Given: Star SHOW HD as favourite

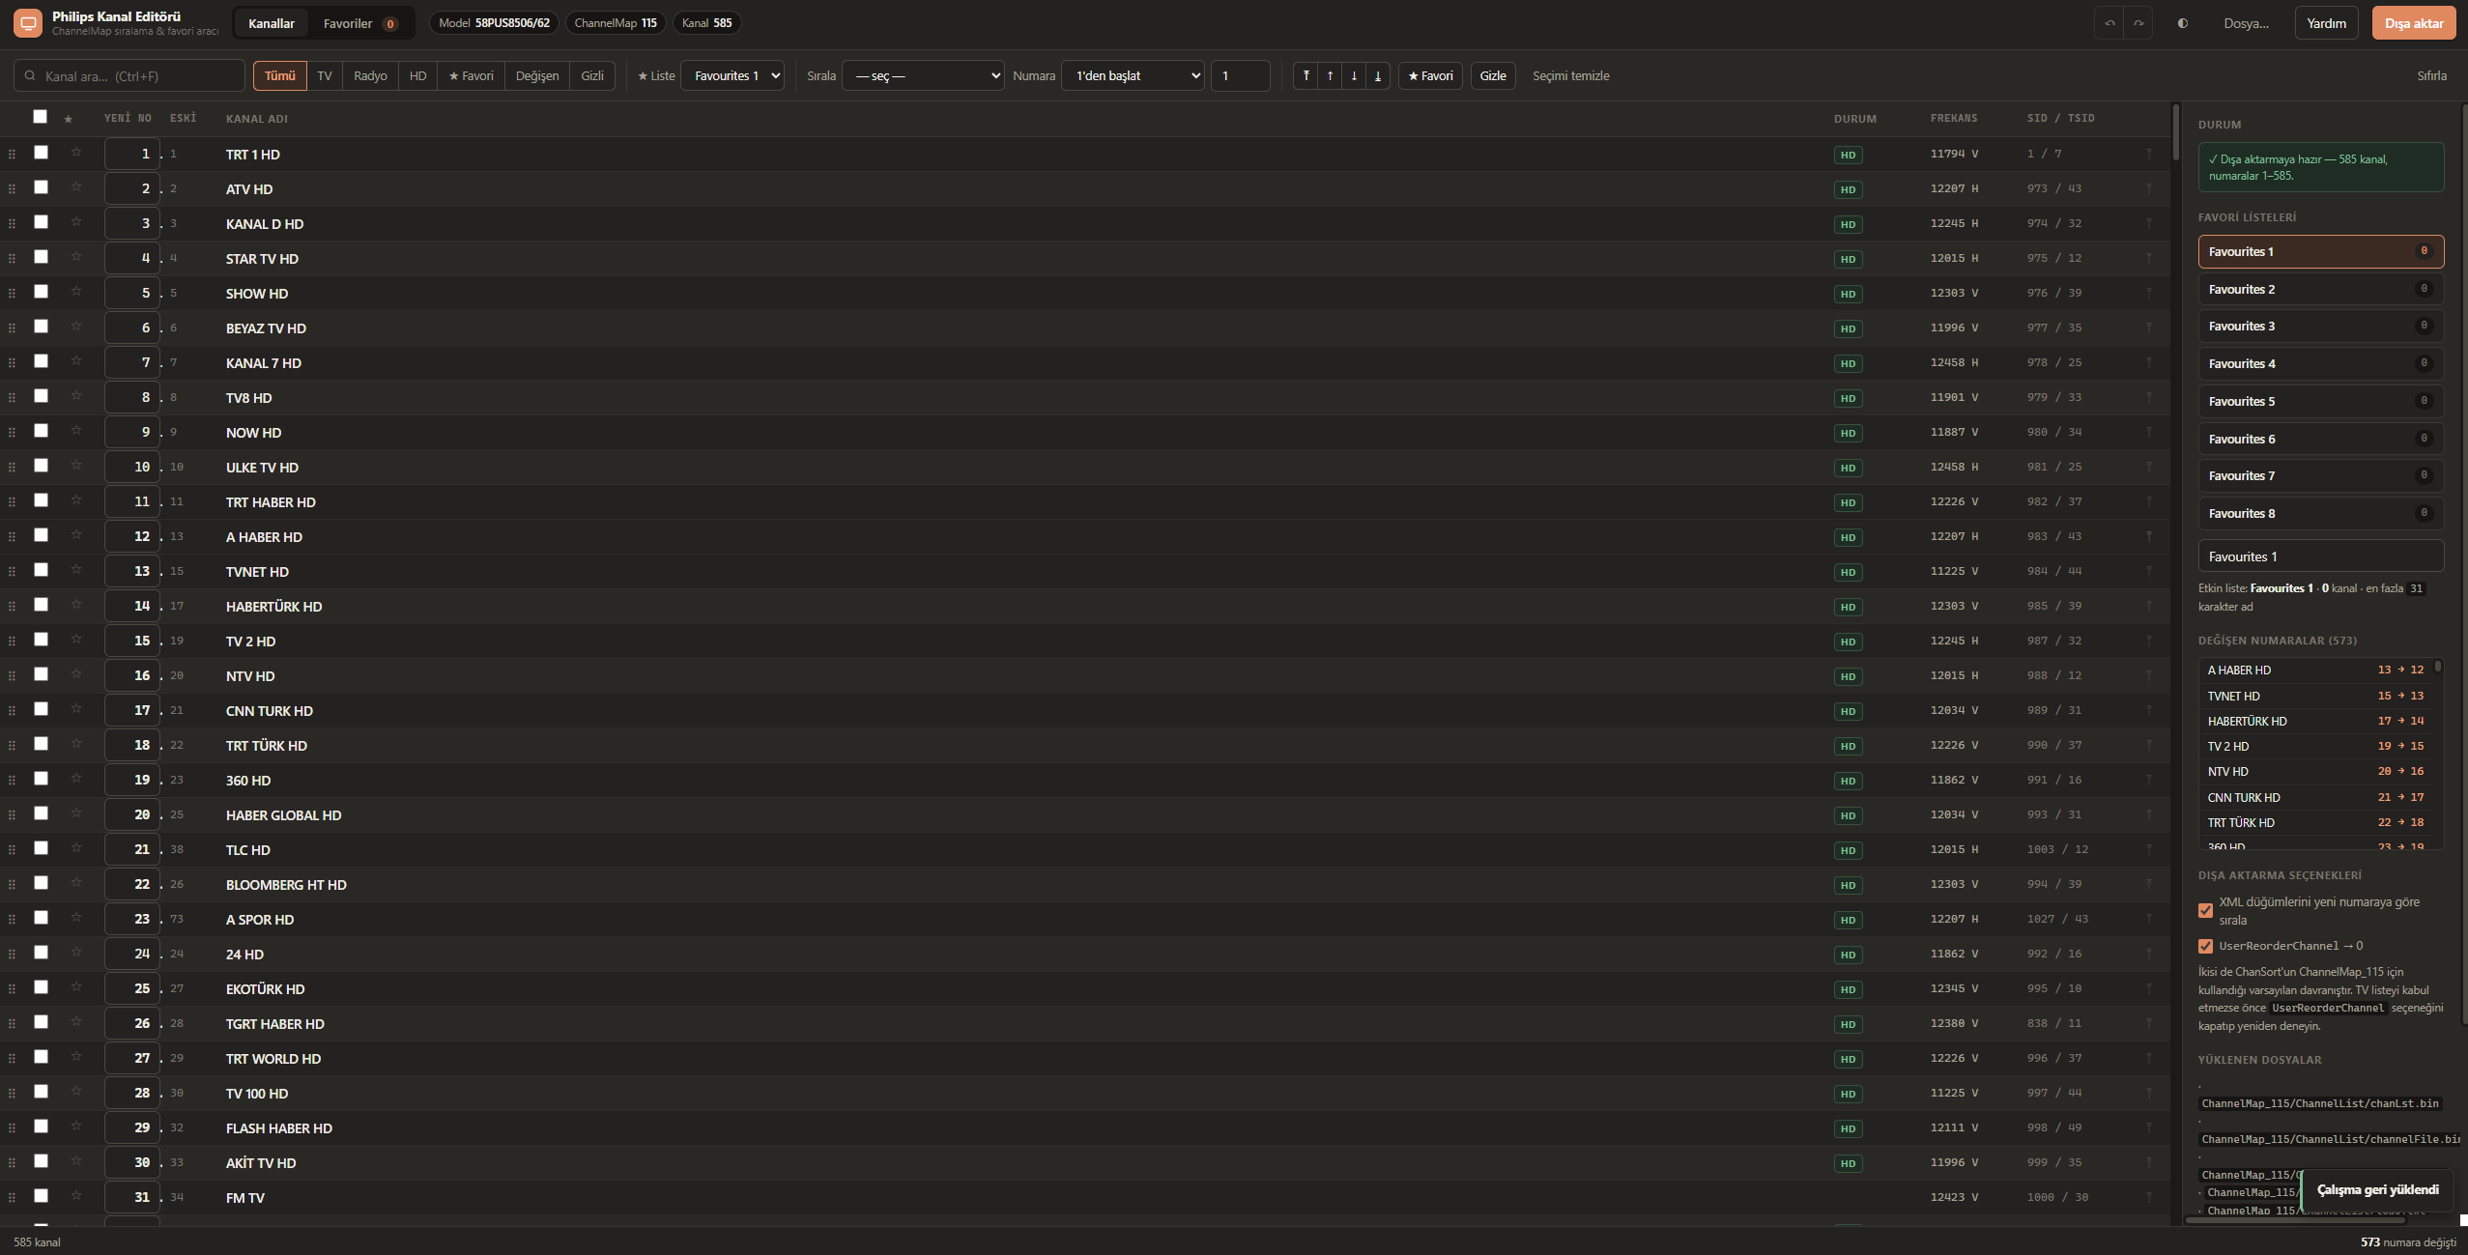Looking at the screenshot, I should [76, 292].
